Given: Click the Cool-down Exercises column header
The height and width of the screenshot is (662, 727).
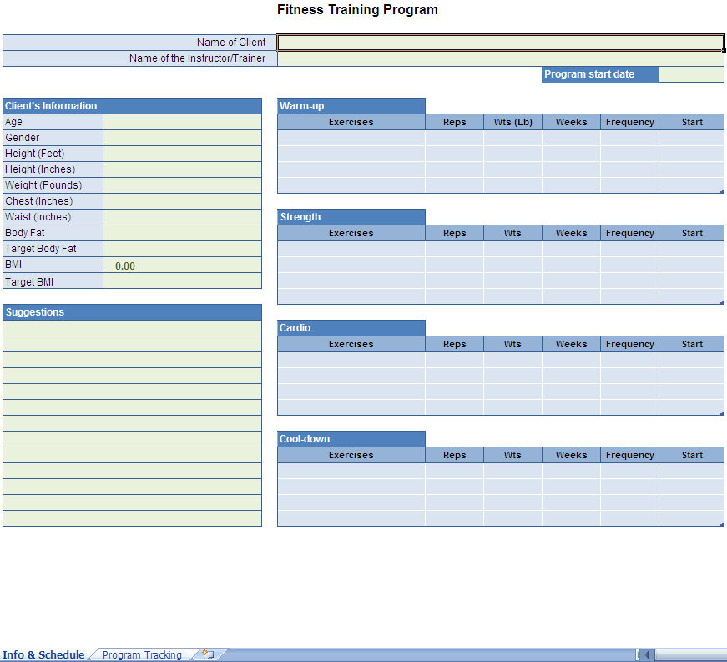Looking at the screenshot, I should click(351, 455).
